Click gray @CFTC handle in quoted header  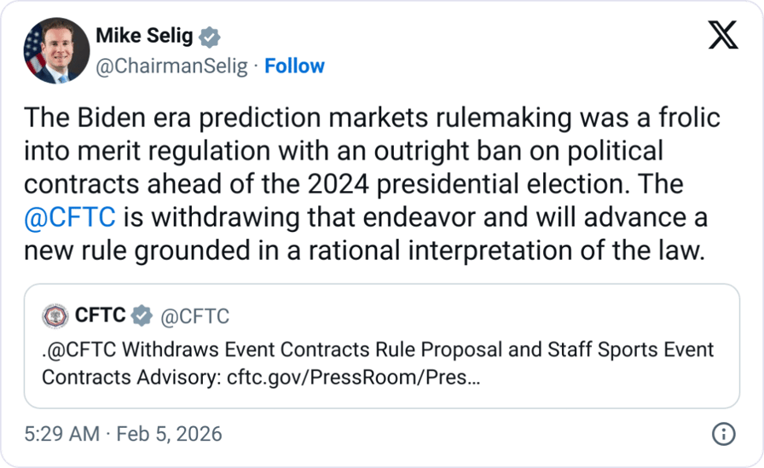click(194, 316)
